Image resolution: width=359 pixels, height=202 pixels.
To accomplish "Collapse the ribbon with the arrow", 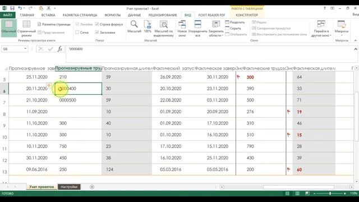I will coord(356,40).
